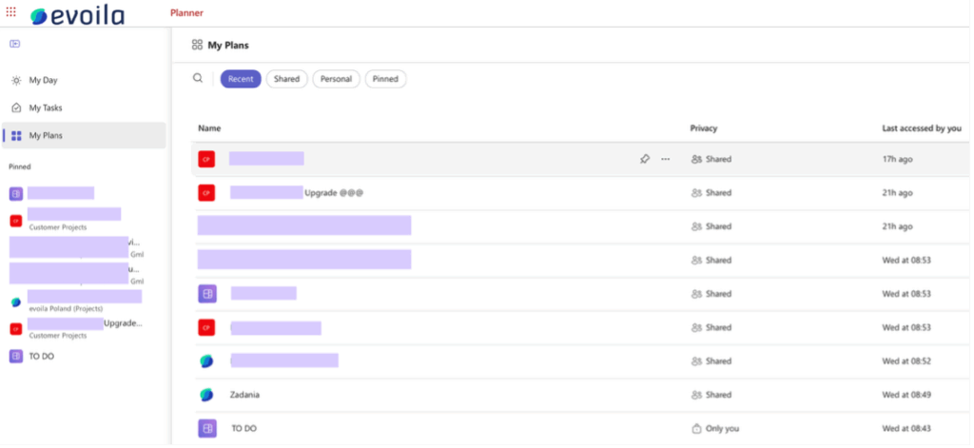This screenshot has width=974, height=448.
Task: Click the My Plans grid icon in header
Action: point(197,45)
